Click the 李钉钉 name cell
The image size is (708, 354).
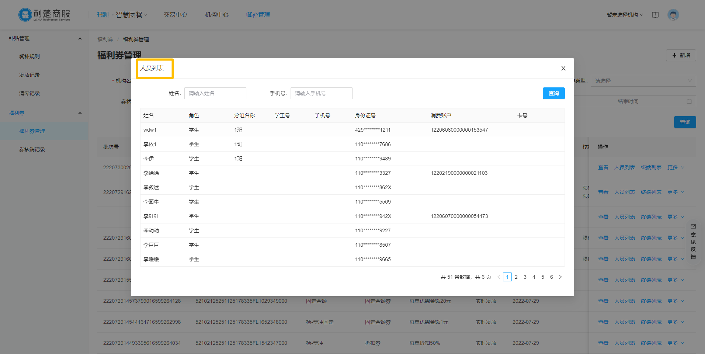(151, 216)
